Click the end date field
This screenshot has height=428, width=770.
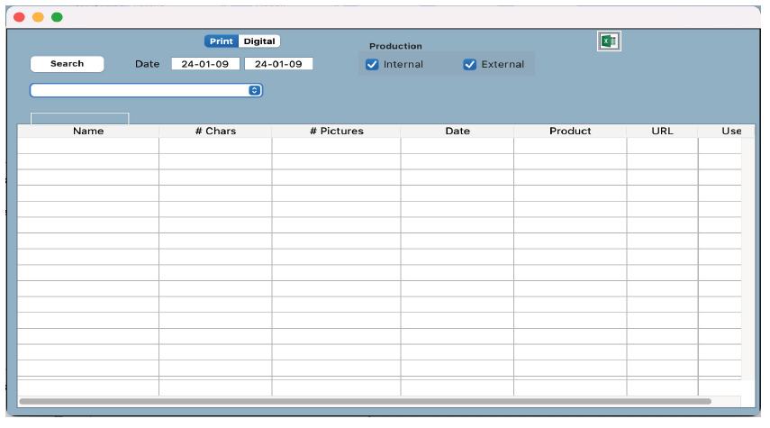[278, 64]
